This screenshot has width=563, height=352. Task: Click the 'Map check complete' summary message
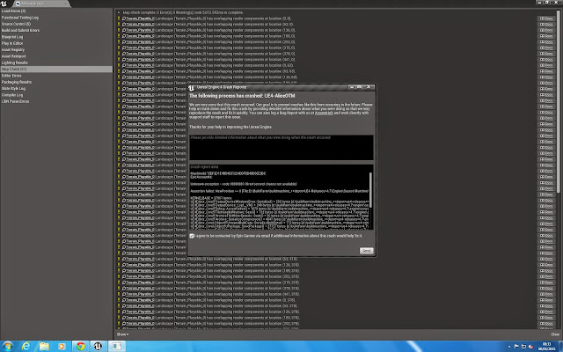[183, 12]
